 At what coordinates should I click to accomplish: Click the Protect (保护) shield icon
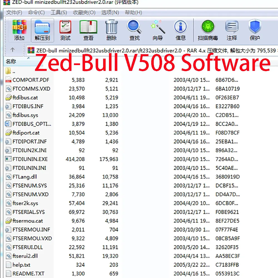tap(255, 27)
